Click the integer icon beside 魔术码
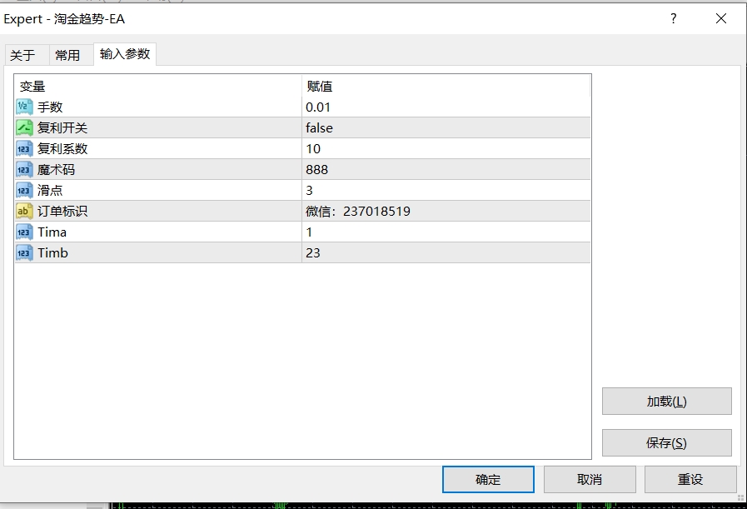The width and height of the screenshot is (747, 509). [24, 169]
